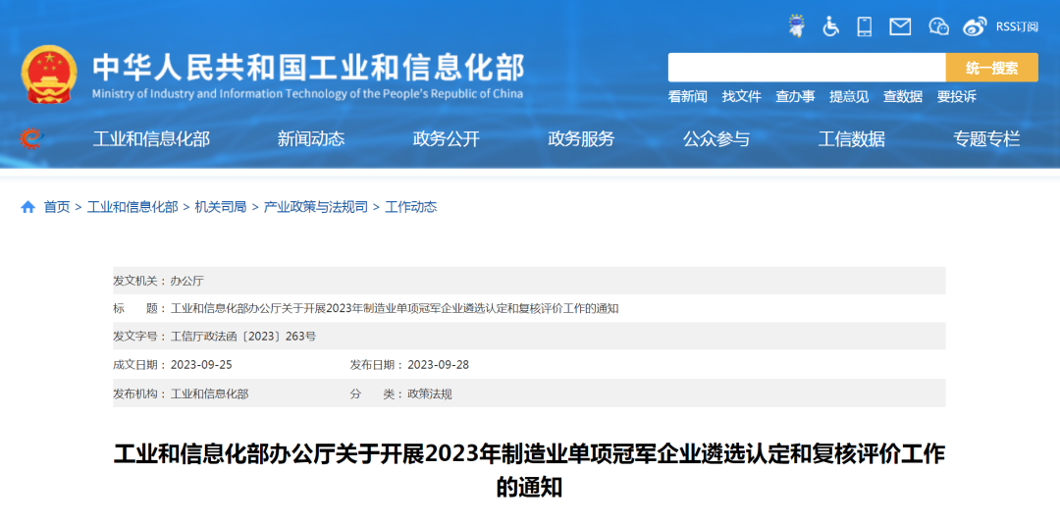Click the wheelchair accessibility icon
The height and width of the screenshot is (524, 1060).
[831, 26]
